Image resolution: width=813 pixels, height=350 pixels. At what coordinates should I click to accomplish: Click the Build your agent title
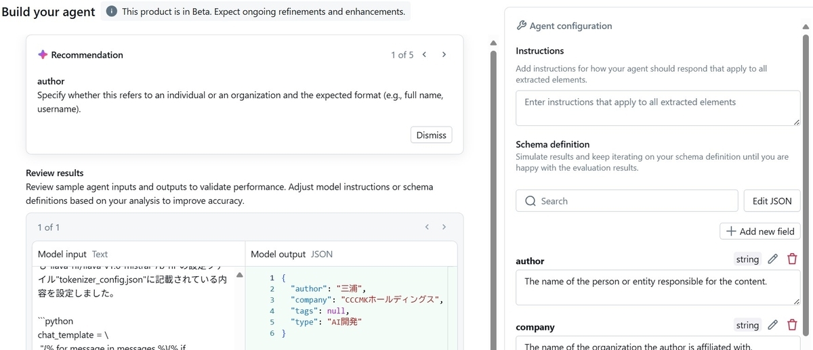click(49, 12)
